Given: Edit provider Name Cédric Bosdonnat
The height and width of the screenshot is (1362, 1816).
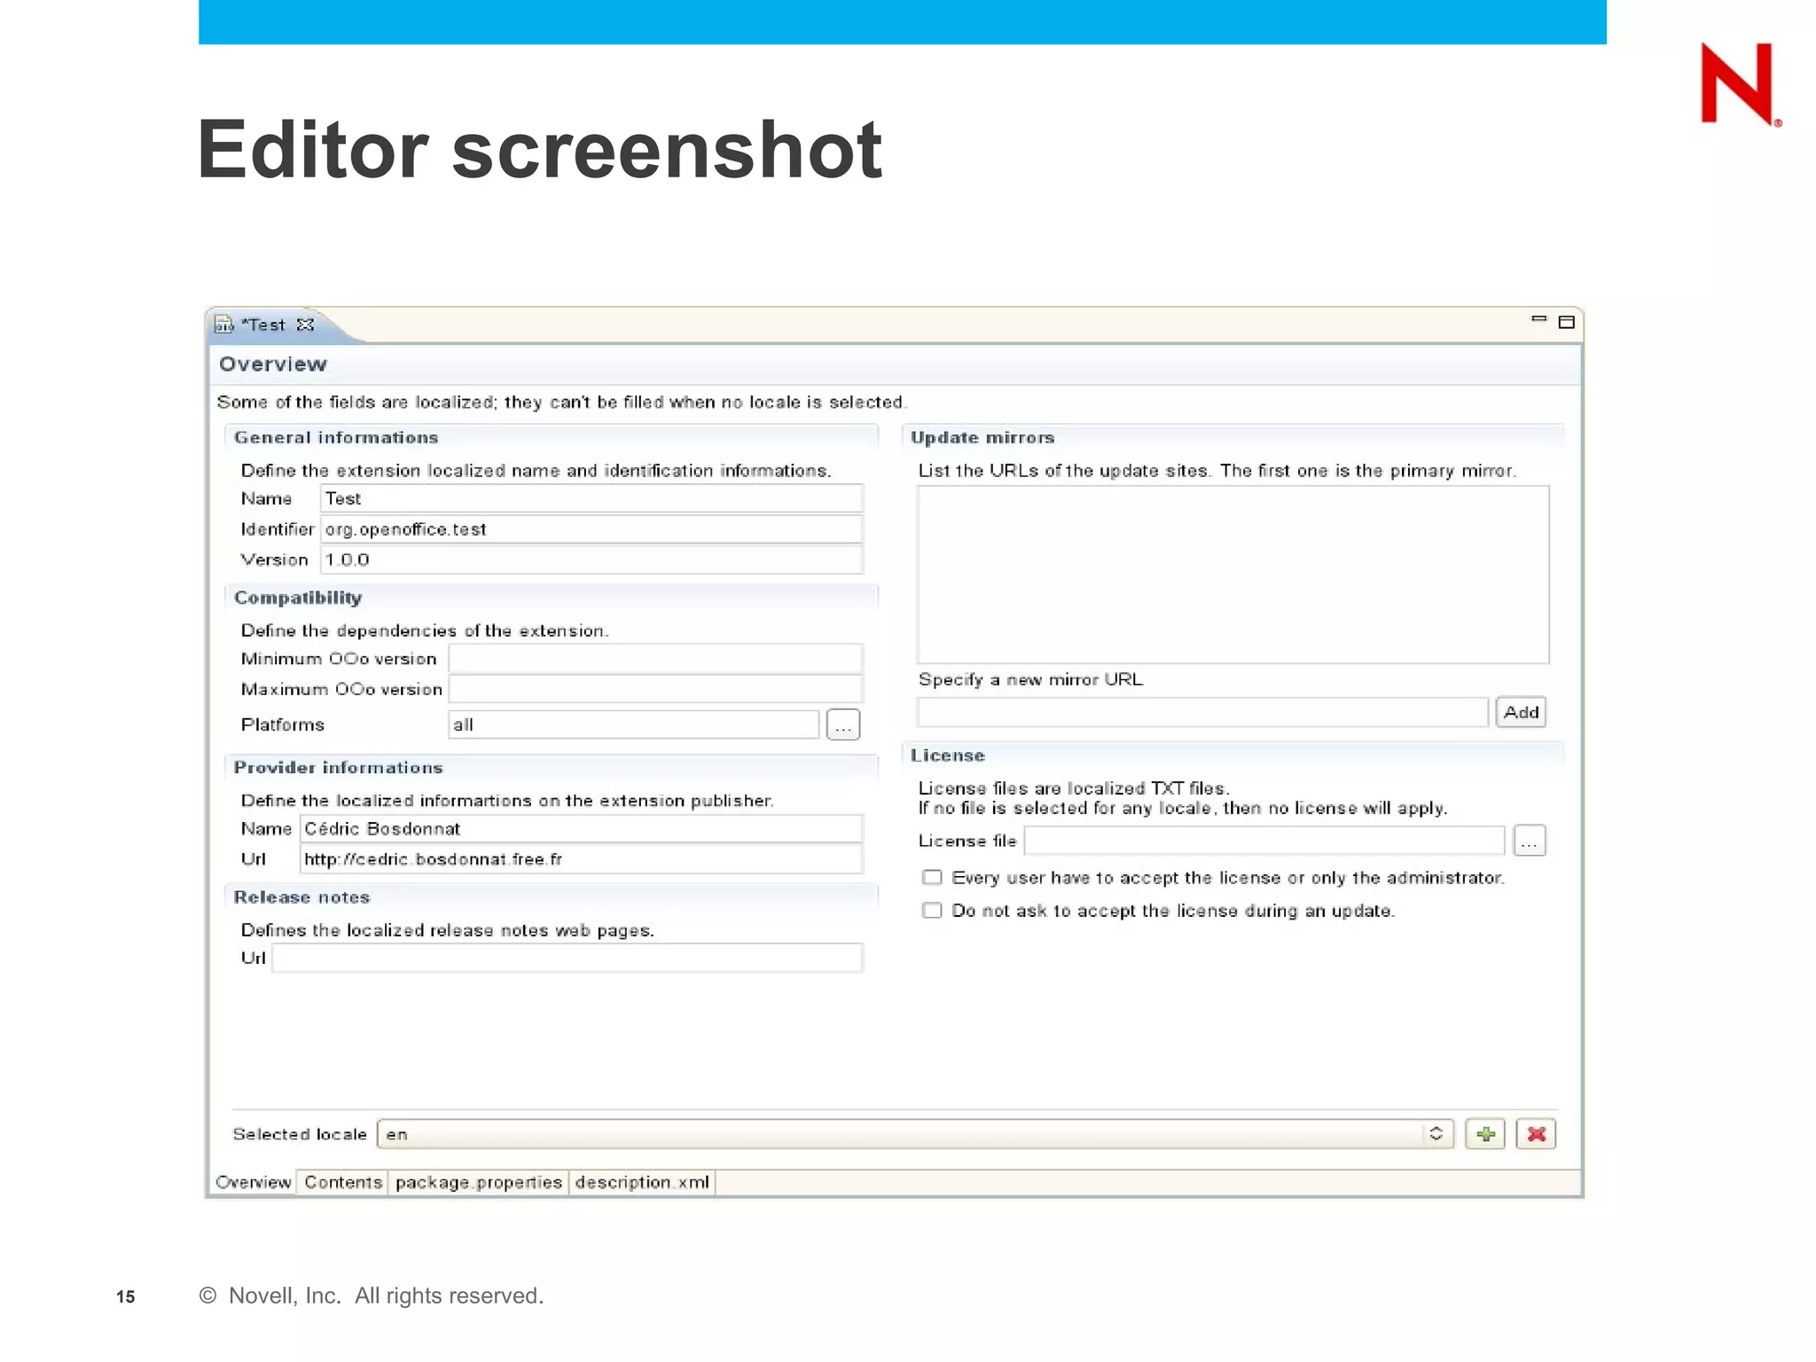Looking at the screenshot, I should 581,829.
